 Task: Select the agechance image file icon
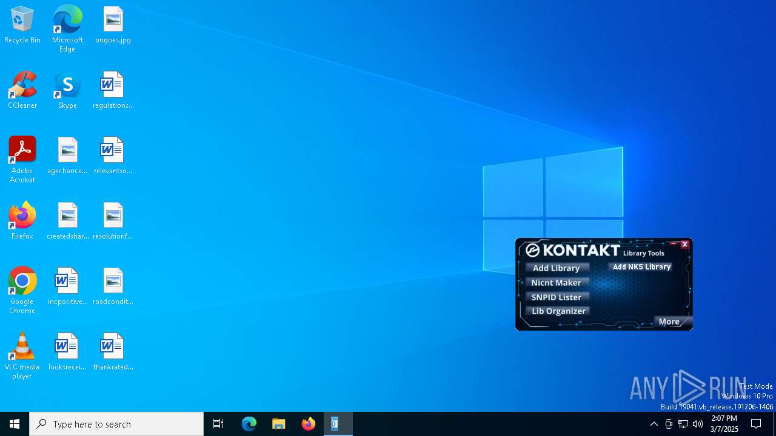point(67,156)
